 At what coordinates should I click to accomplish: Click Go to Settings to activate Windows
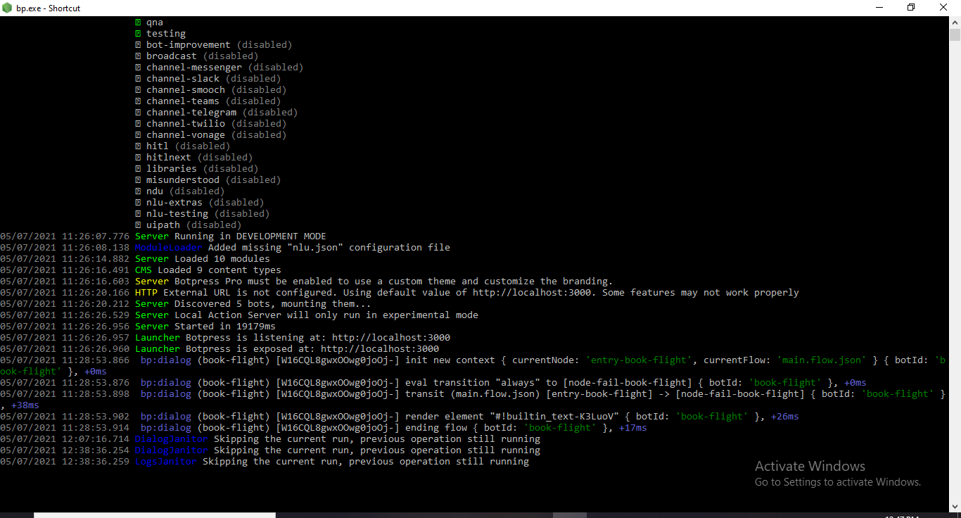click(x=836, y=481)
